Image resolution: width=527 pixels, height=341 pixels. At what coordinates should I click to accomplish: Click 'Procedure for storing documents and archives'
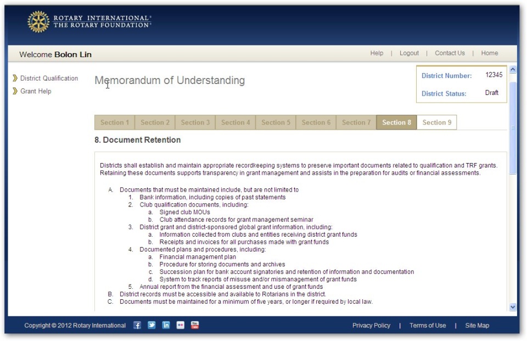click(x=222, y=264)
